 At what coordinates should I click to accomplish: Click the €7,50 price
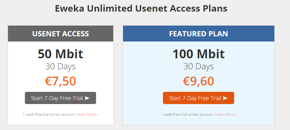[x=60, y=81]
